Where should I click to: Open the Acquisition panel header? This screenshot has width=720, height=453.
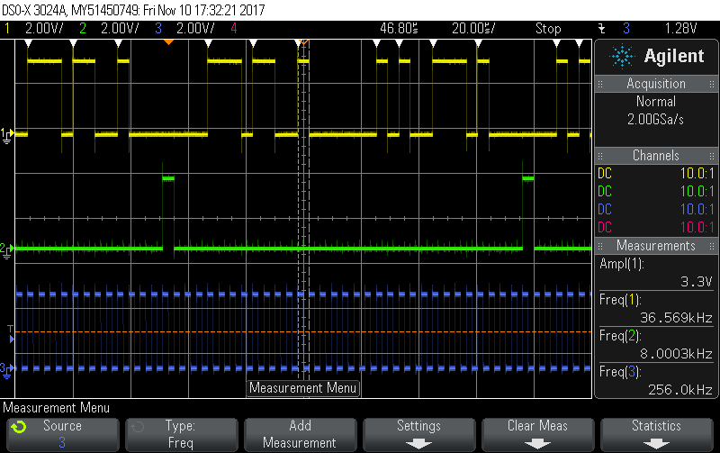point(656,84)
